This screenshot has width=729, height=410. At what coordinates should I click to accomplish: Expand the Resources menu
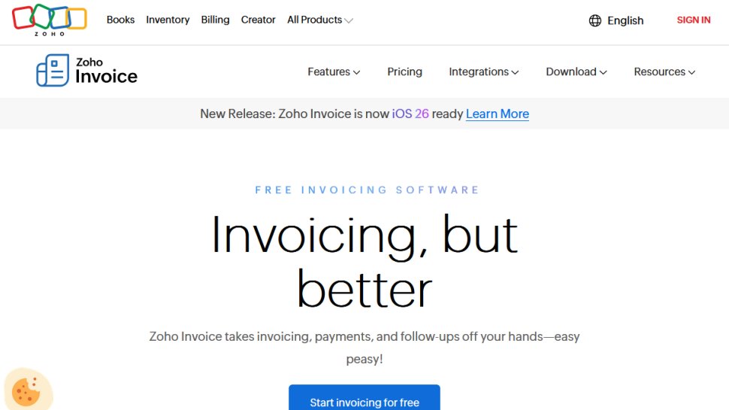click(x=664, y=71)
